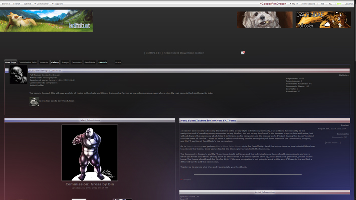
Task: Click the [Read more...] journal link
Action: click(333, 142)
